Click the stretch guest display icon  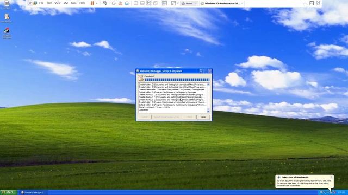[x=173, y=3]
